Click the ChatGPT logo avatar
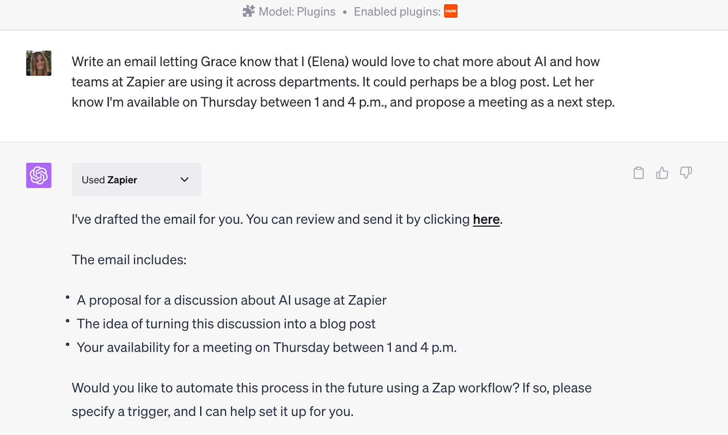The image size is (728, 435). tap(39, 175)
